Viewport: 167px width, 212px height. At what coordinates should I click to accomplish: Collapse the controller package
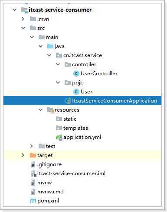(58, 64)
